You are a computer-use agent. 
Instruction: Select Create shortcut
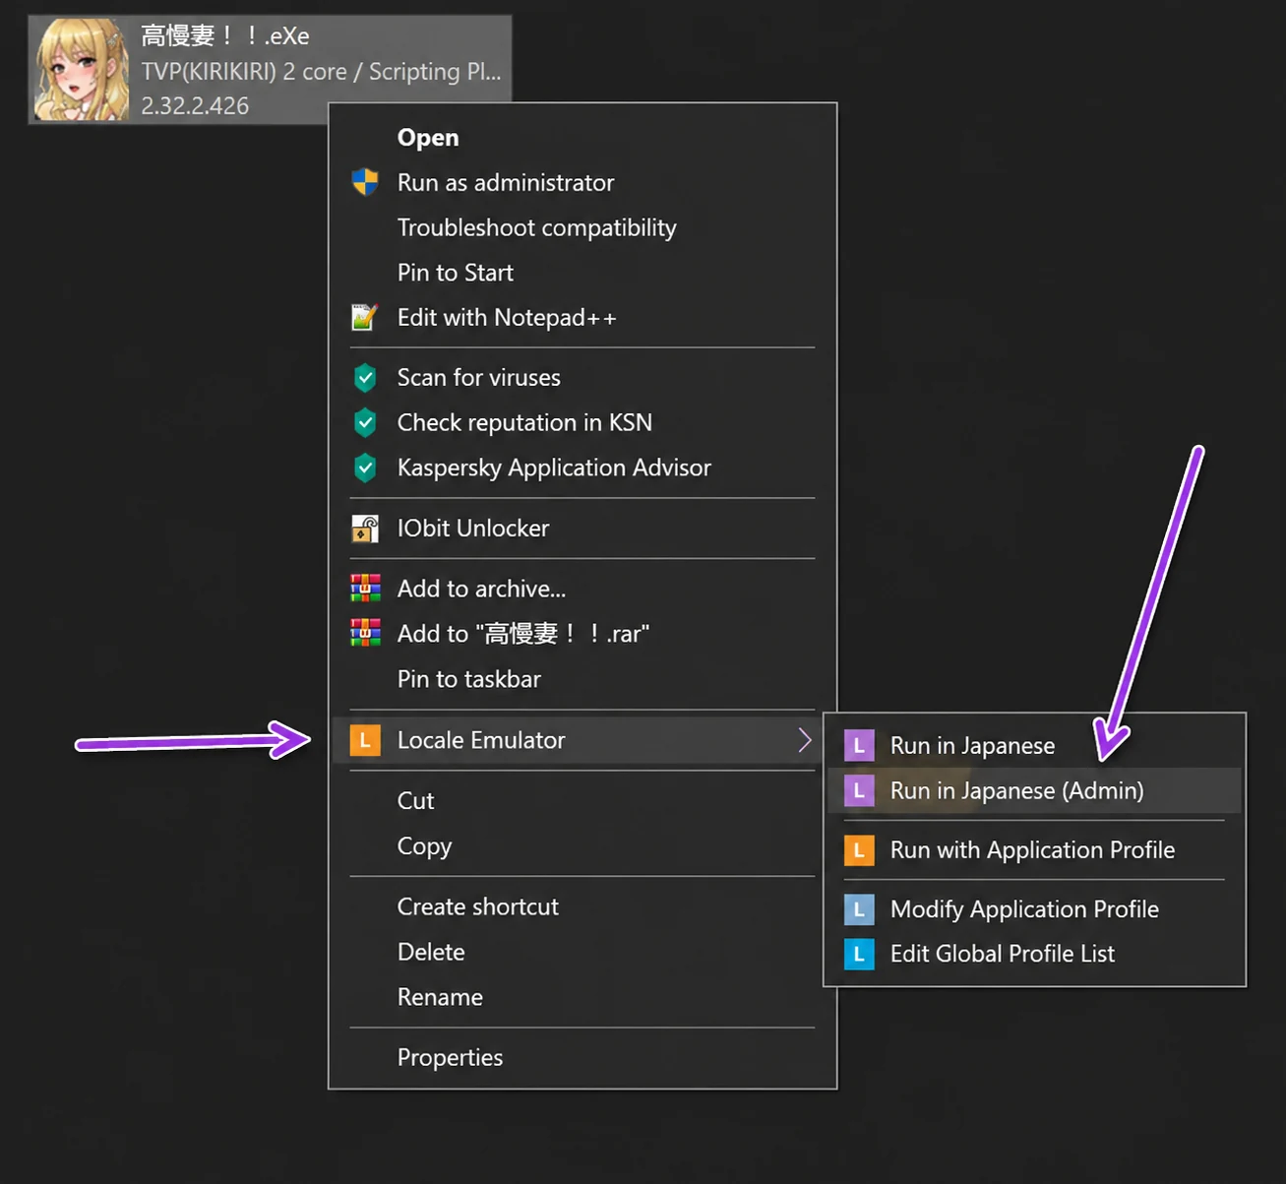[582, 906]
